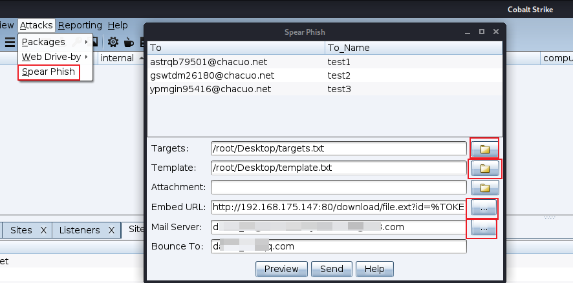
Task: Browse for the Targets file
Action: pyautogui.click(x=484, y=149)
